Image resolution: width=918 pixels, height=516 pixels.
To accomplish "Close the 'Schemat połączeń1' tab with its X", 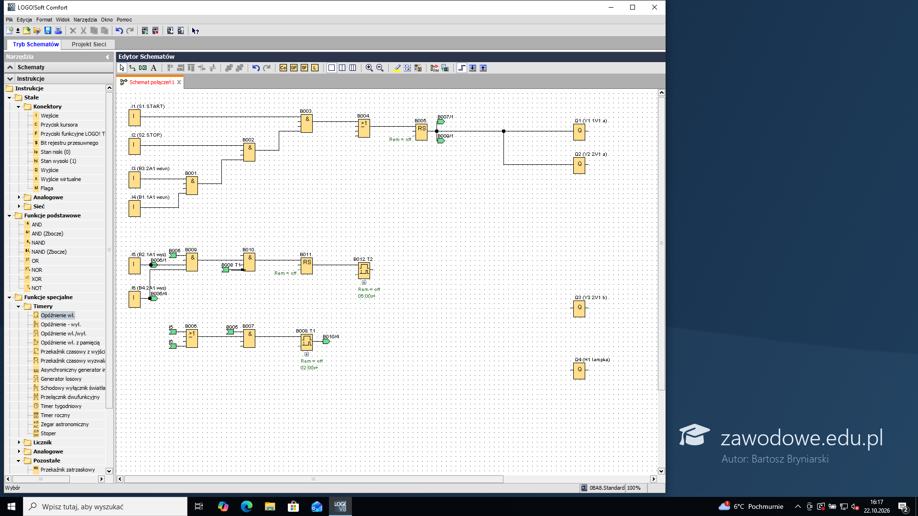I will coord(179,82).
